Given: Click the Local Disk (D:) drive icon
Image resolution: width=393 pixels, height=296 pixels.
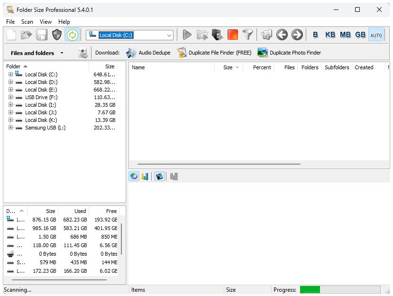Looking at the screenshot, I should (19, 82).
